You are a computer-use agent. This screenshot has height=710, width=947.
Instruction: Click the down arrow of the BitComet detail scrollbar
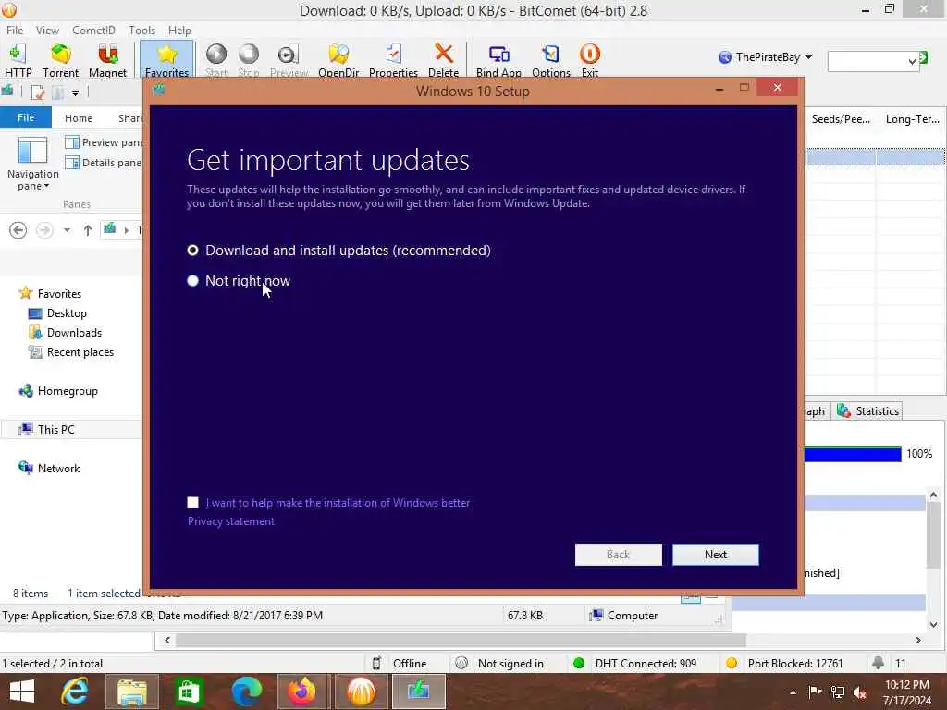934,624
